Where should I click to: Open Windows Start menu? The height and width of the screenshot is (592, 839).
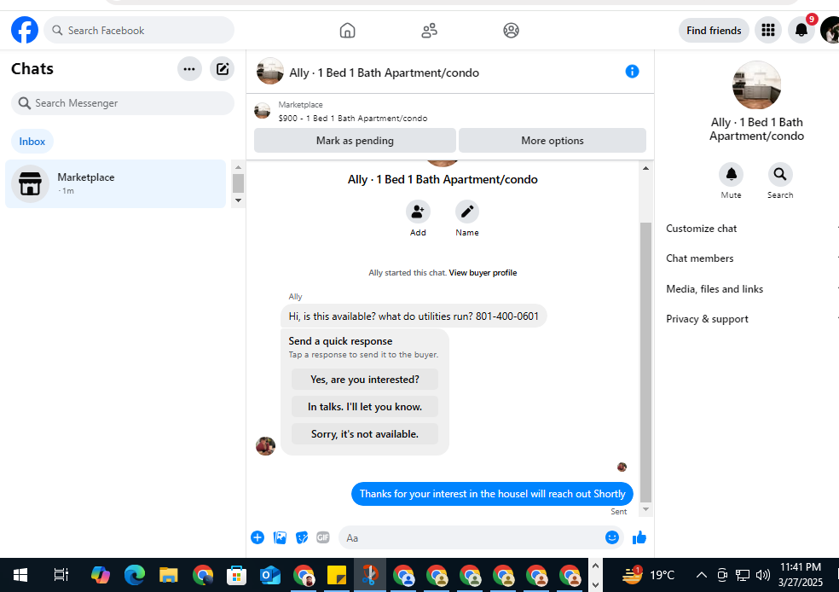[x=20, y=576]
